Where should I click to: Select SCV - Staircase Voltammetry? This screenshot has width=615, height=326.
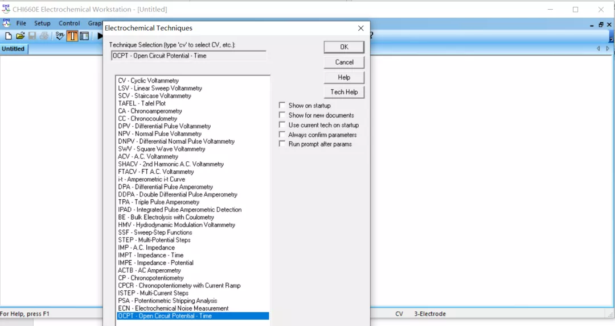tap(154, 96)
